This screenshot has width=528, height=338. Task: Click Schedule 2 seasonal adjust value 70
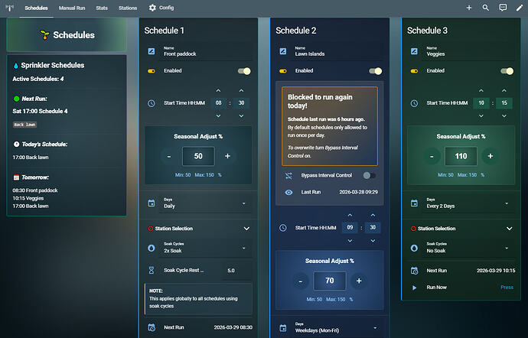(330, 281)
